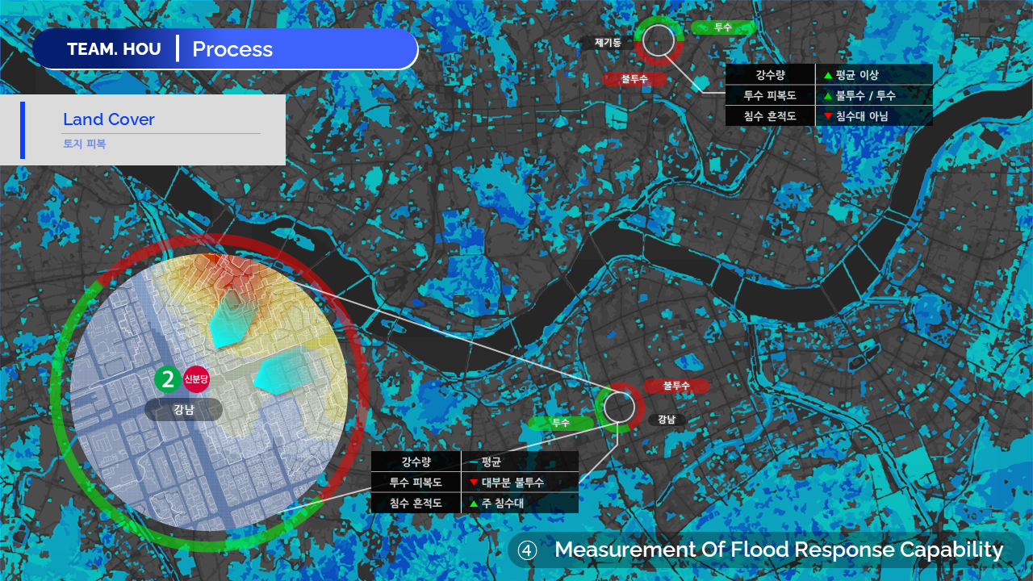Viewport: 1033px width, 581px height.
Task: Click 투수 피복도 cell beside 대부분 불투수
Action: 416,483
